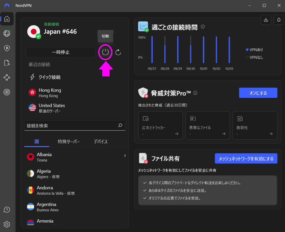Click the オンにする button
Screen dimensions: 285x232
258,93
